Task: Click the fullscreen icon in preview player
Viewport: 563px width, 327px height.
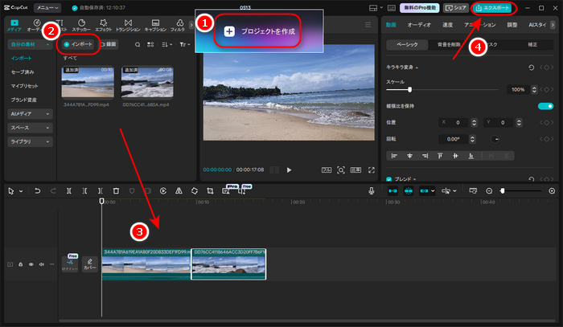Action: (371, 170)
